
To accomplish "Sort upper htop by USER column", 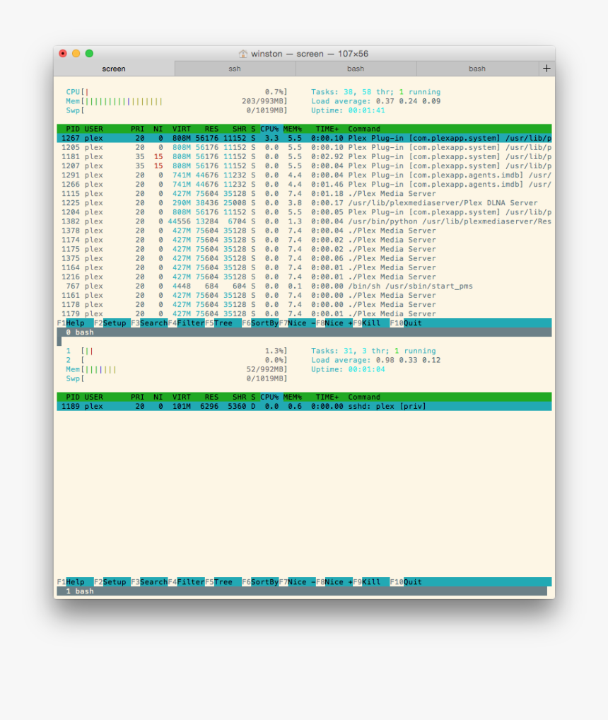I will point(93,129).
